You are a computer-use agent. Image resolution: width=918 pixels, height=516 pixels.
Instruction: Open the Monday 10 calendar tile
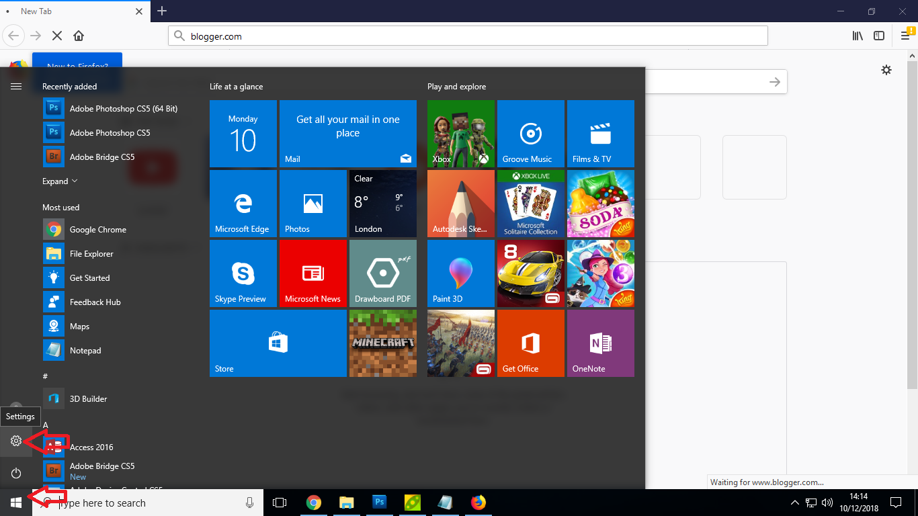[243, 134]
